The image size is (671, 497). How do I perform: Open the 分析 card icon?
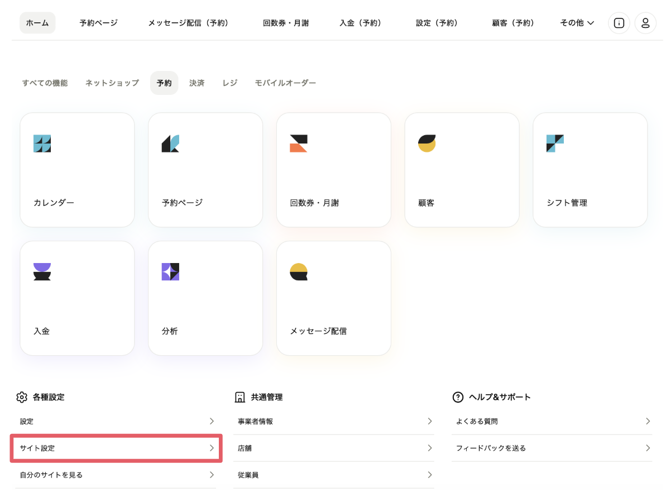coord(170,271)
